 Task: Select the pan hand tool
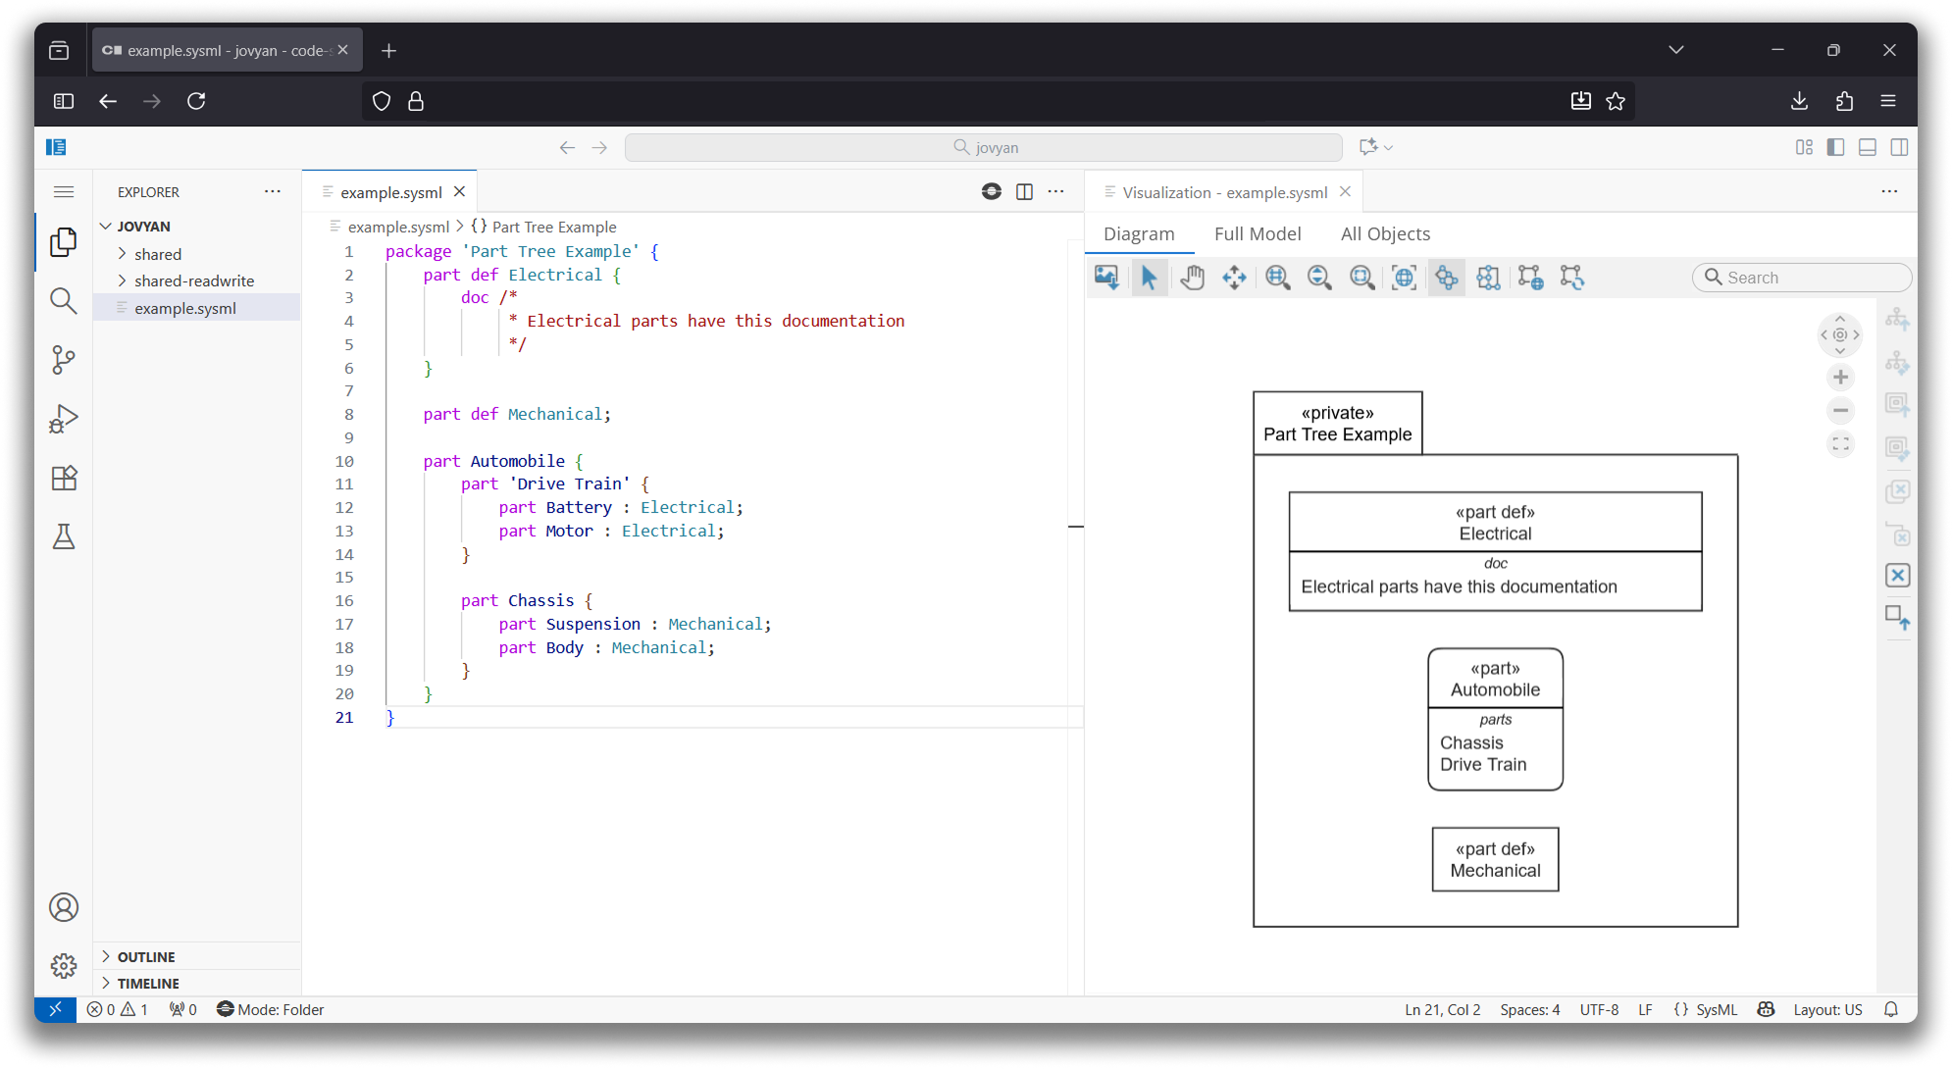click(x=1192, y=278)
